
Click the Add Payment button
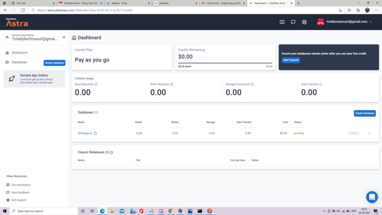tap(291, 60)
